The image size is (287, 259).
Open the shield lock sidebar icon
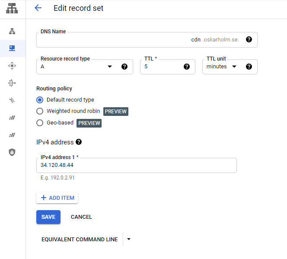pos(12,152)
